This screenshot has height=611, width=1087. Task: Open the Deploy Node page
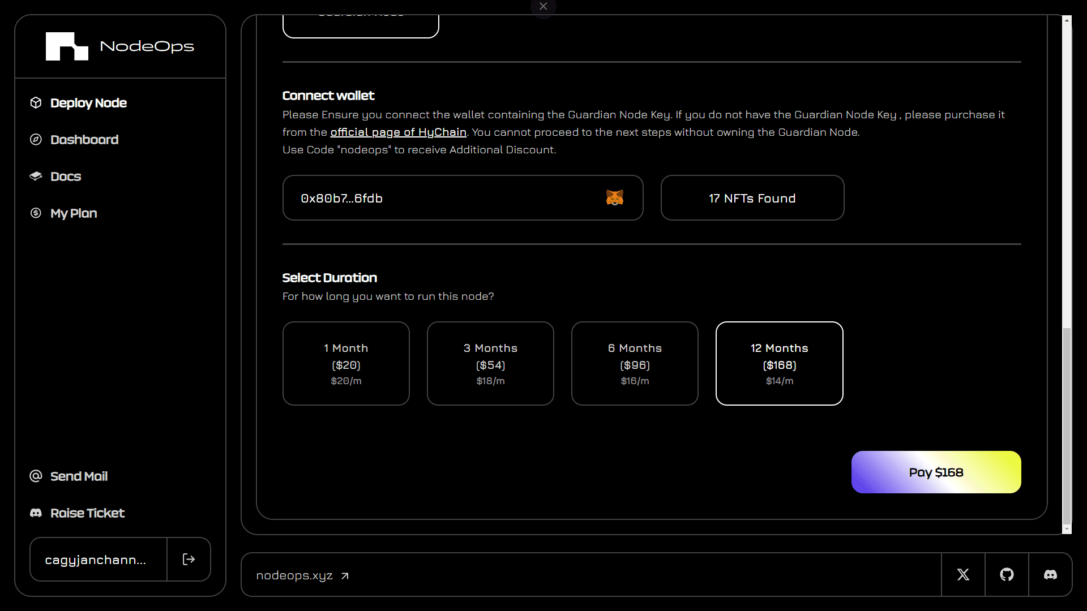coord(88,103)
